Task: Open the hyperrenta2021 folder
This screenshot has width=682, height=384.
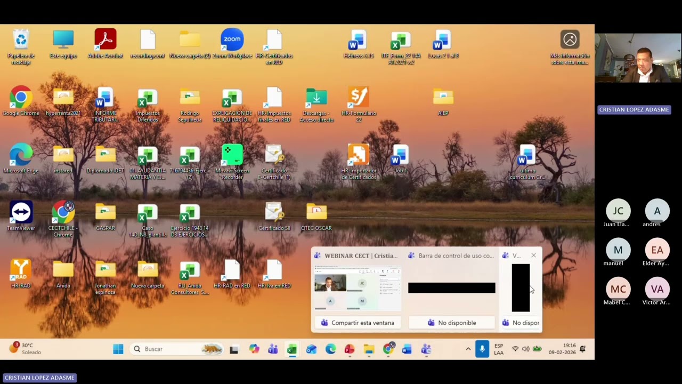Action: tap(63, 101)
